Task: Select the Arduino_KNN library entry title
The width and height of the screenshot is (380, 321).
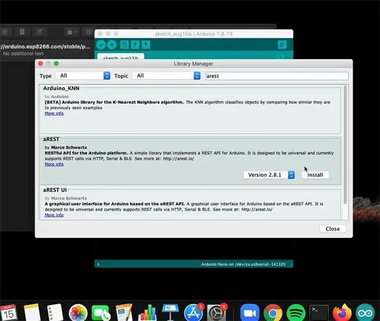Action: (x=61, y=88)
